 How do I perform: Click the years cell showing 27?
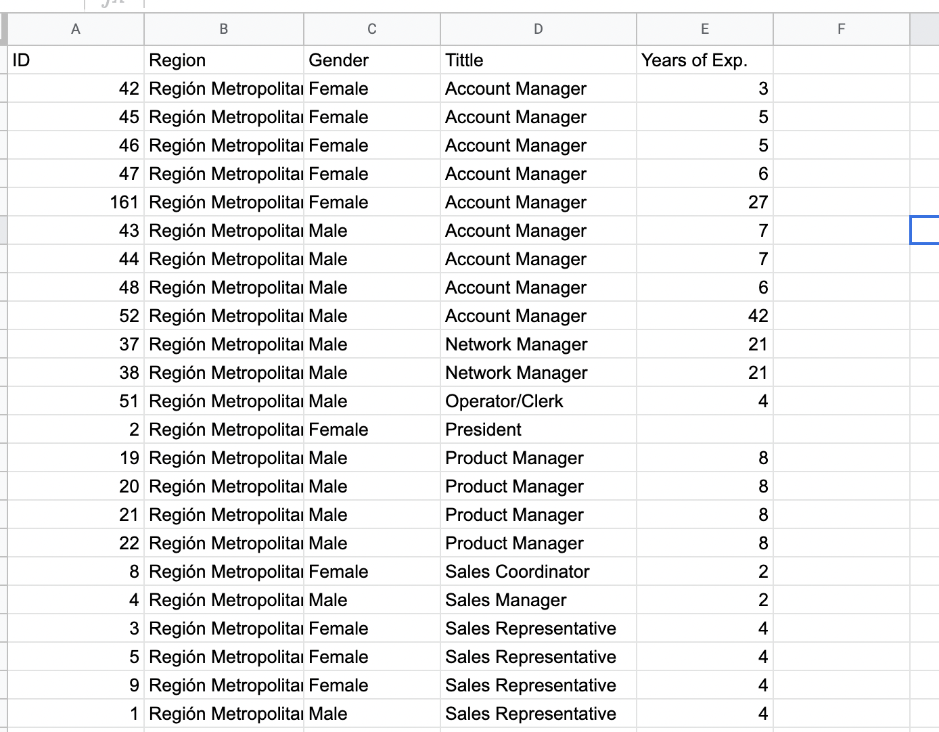tap(704, 202)
